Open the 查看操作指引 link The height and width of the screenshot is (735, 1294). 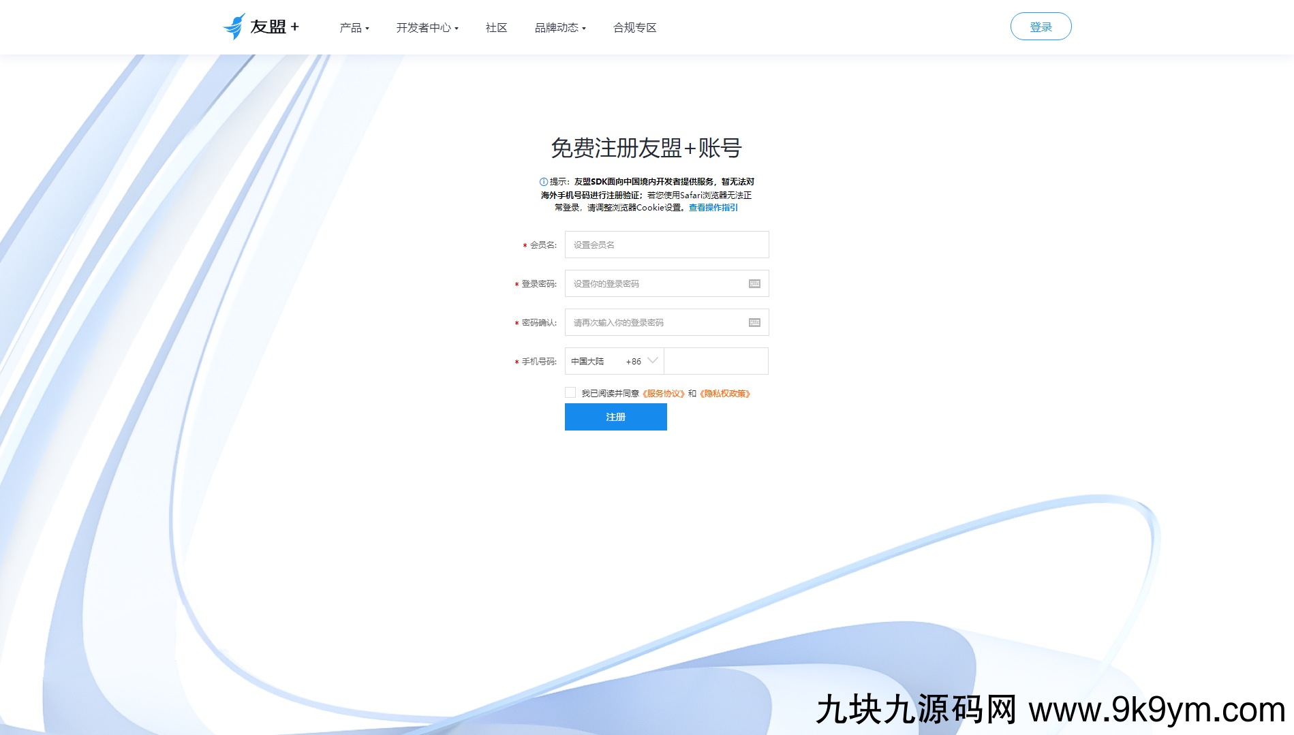(x=713, y=208)
